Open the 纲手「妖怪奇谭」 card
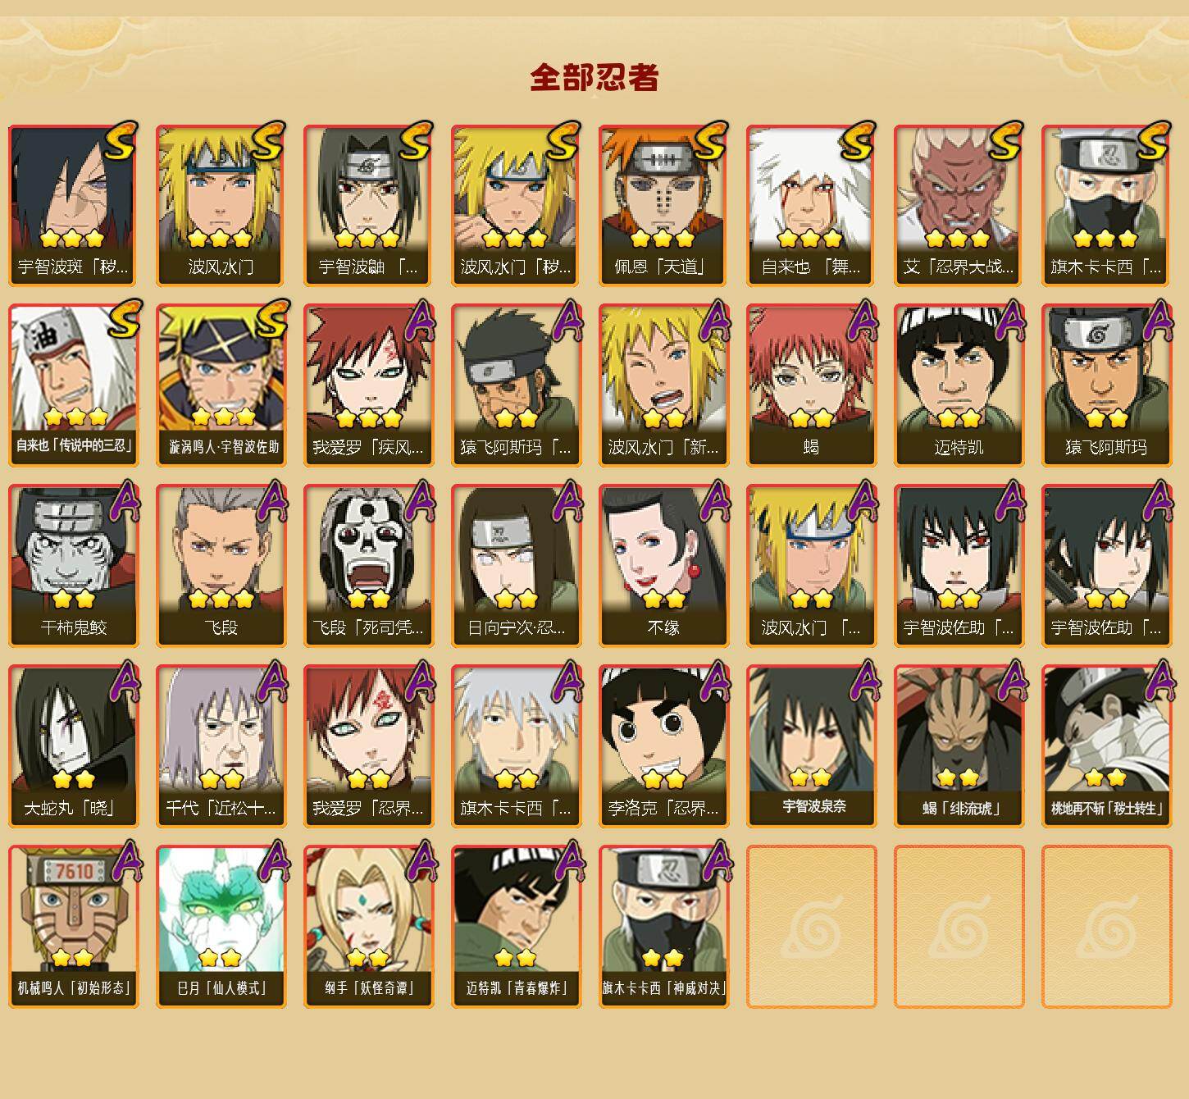 (x=369, y=927)
